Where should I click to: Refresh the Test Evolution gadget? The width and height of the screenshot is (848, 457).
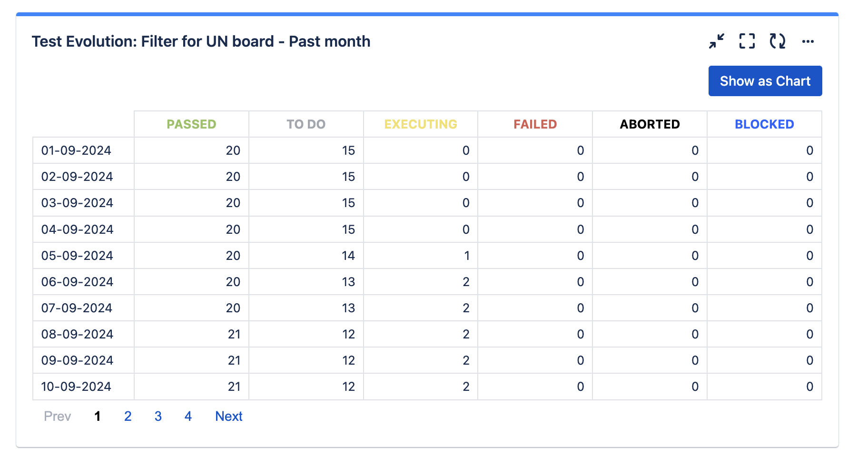coord(778,41)
